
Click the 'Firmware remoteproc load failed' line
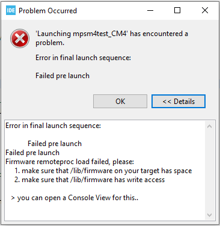point(70,162)
